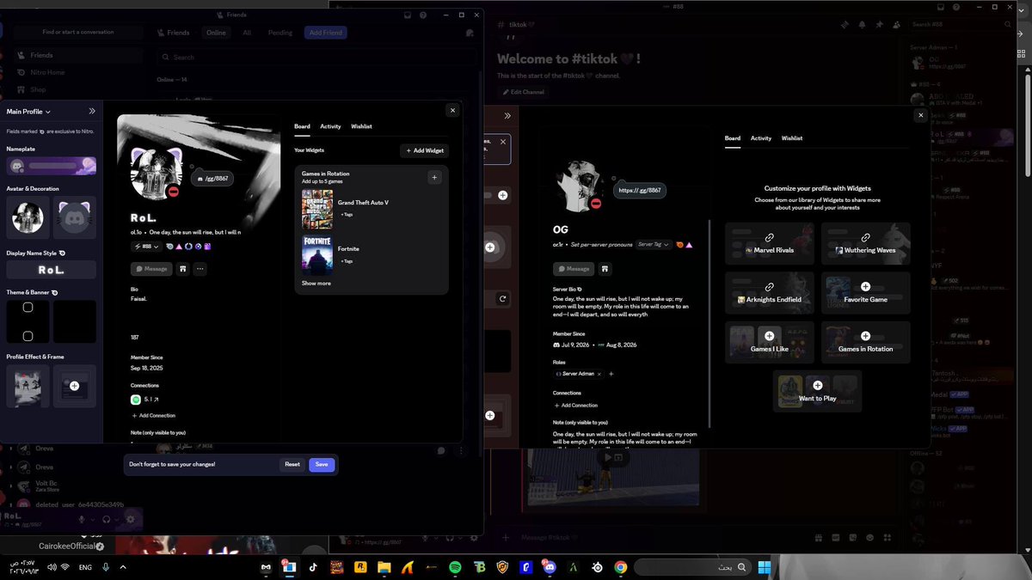Viewport: 1032px width, 580px height.
Task: Focus the friends Search field
Action: [x=314, y=58]
